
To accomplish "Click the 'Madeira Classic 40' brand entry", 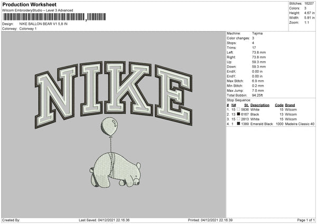I will 300,124.
